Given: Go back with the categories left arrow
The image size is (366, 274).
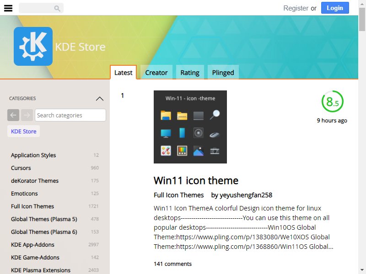Looking at the screenshot, I should (13, 115).
